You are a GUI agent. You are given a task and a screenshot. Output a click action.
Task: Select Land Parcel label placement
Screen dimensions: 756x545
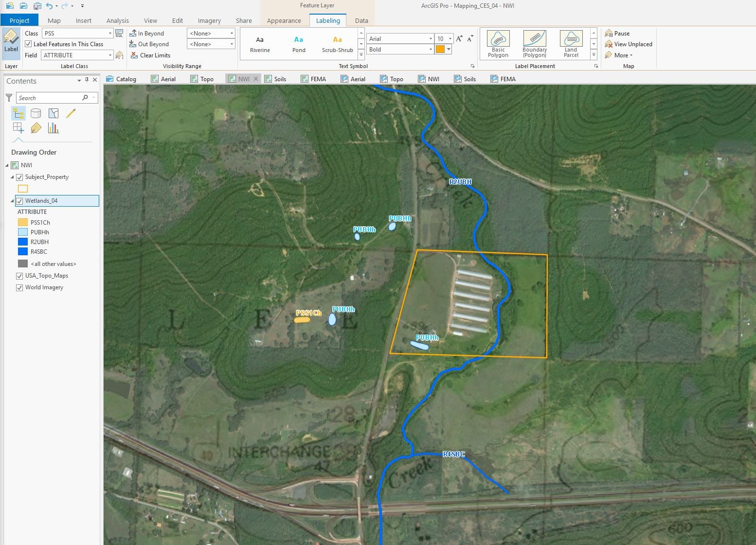coord(571,44)
